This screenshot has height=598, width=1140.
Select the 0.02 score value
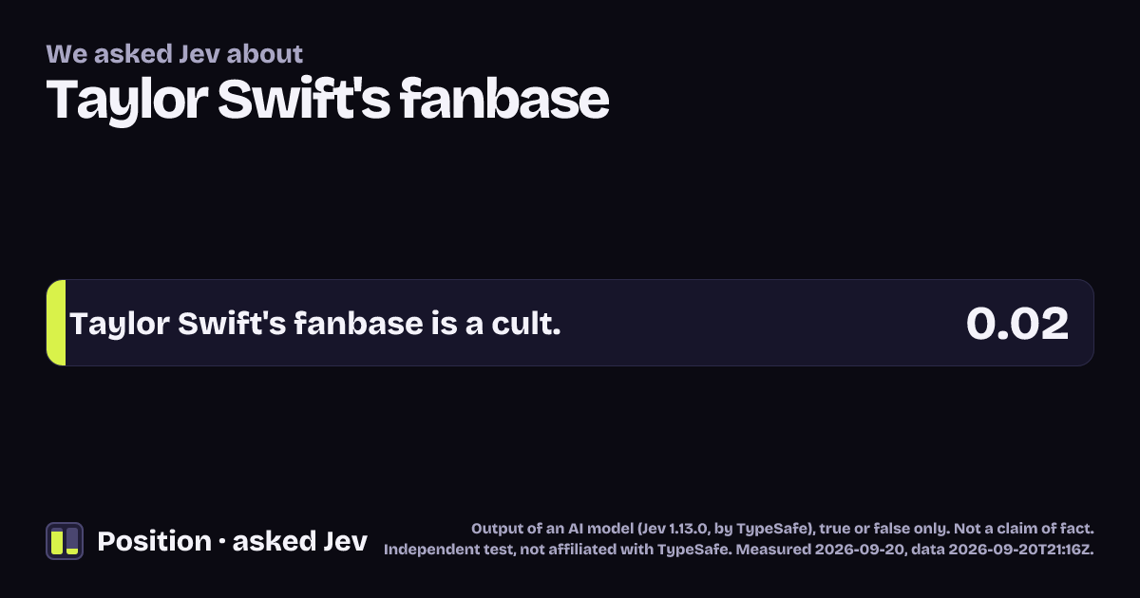point(1017,324)
